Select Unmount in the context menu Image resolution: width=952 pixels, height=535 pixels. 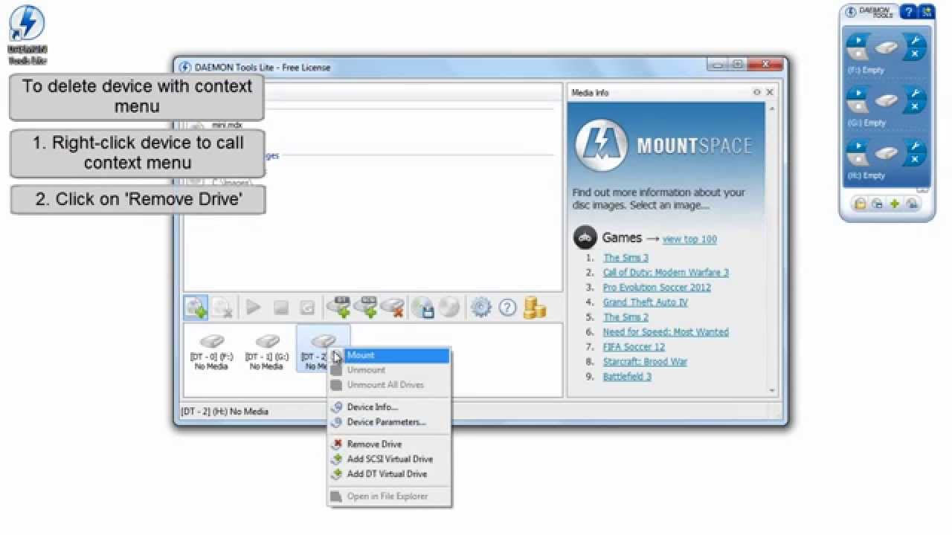[x=389, y=370]
